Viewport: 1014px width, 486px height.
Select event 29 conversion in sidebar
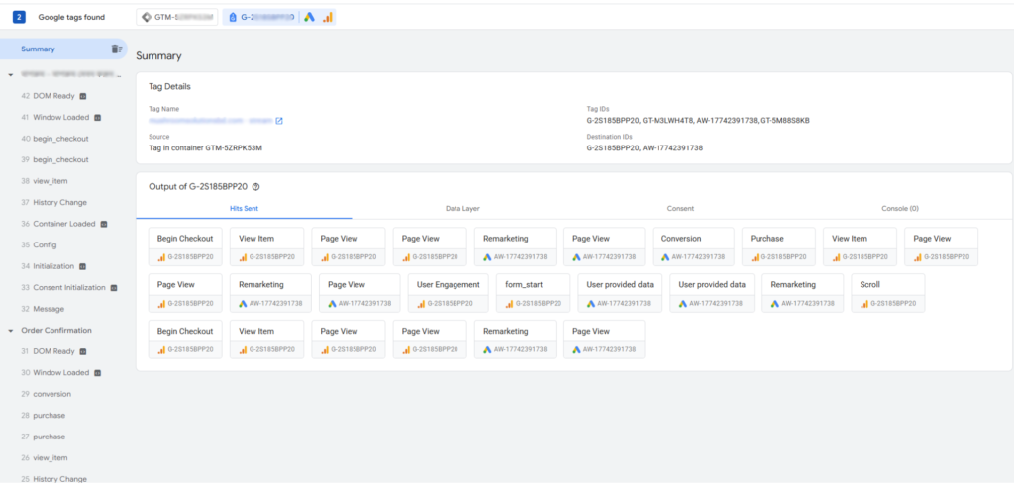coord(51,394)
